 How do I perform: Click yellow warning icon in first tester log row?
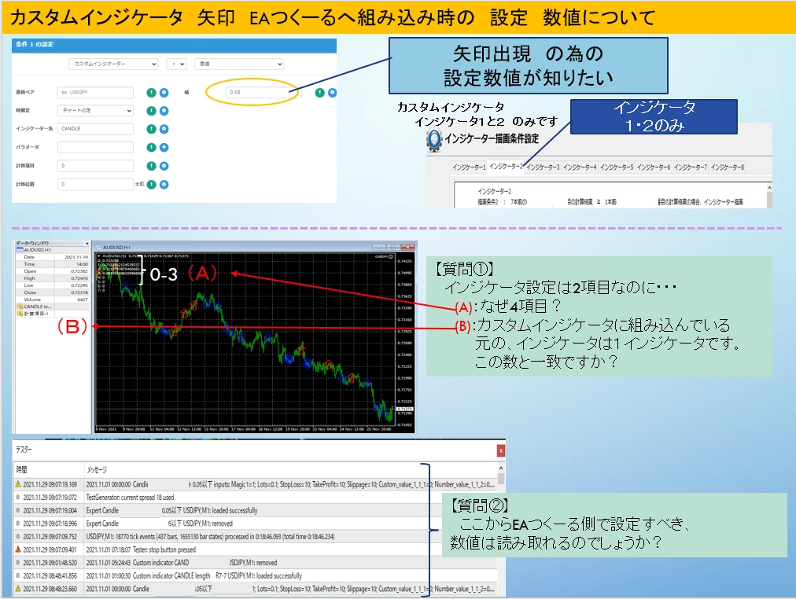coord(19,485)
